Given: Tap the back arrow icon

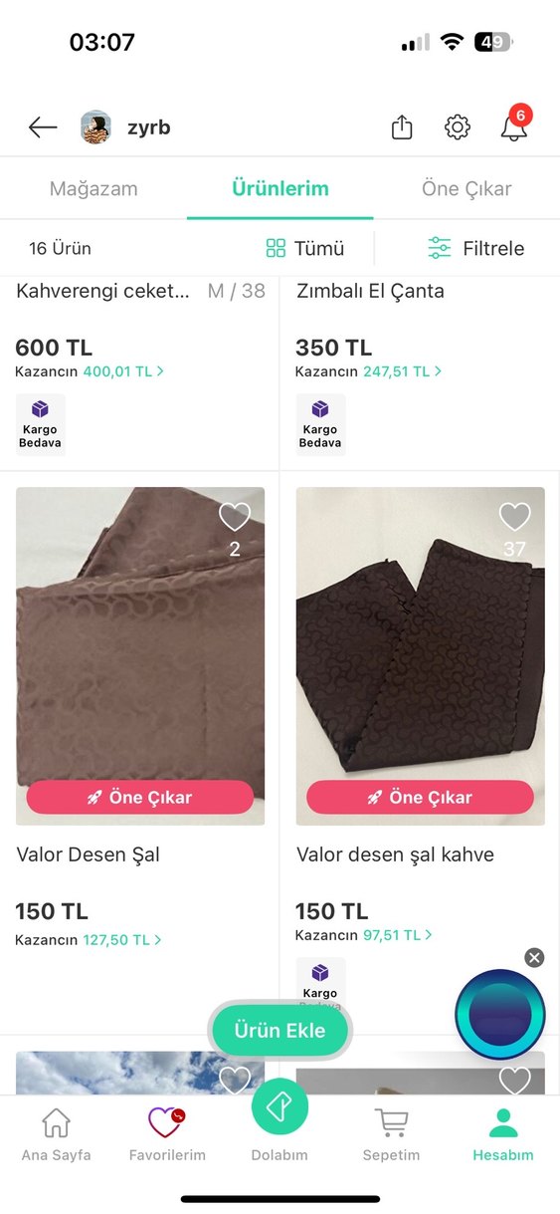Looking at the screenshot, I should (x=43, y=127).
